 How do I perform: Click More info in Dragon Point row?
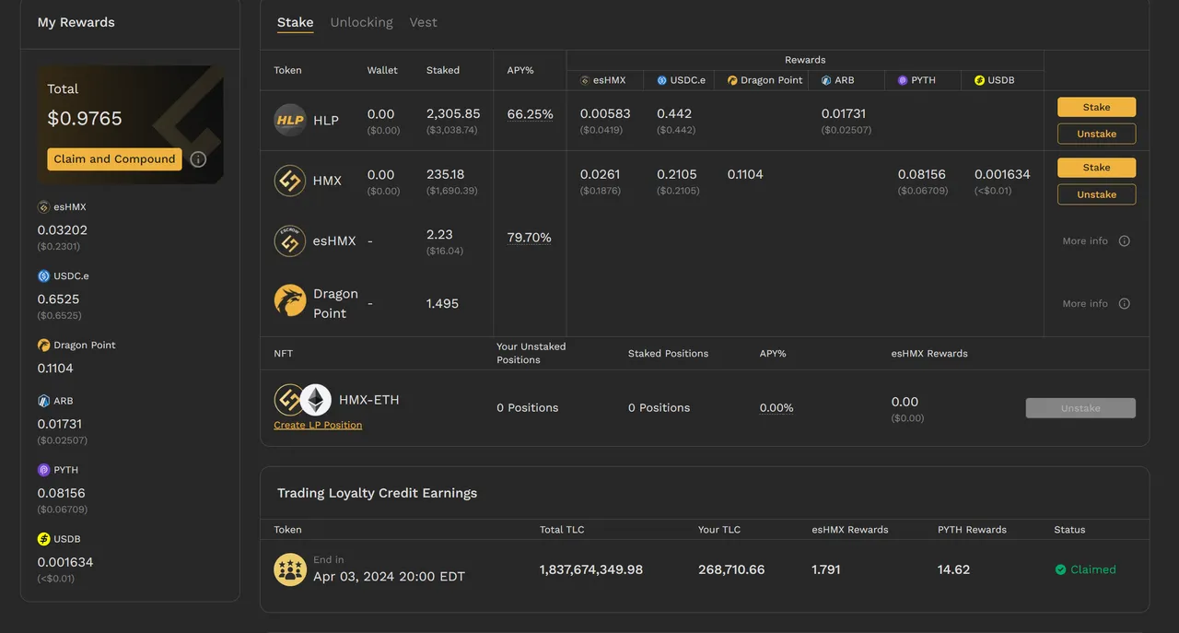click(1085, 304)
